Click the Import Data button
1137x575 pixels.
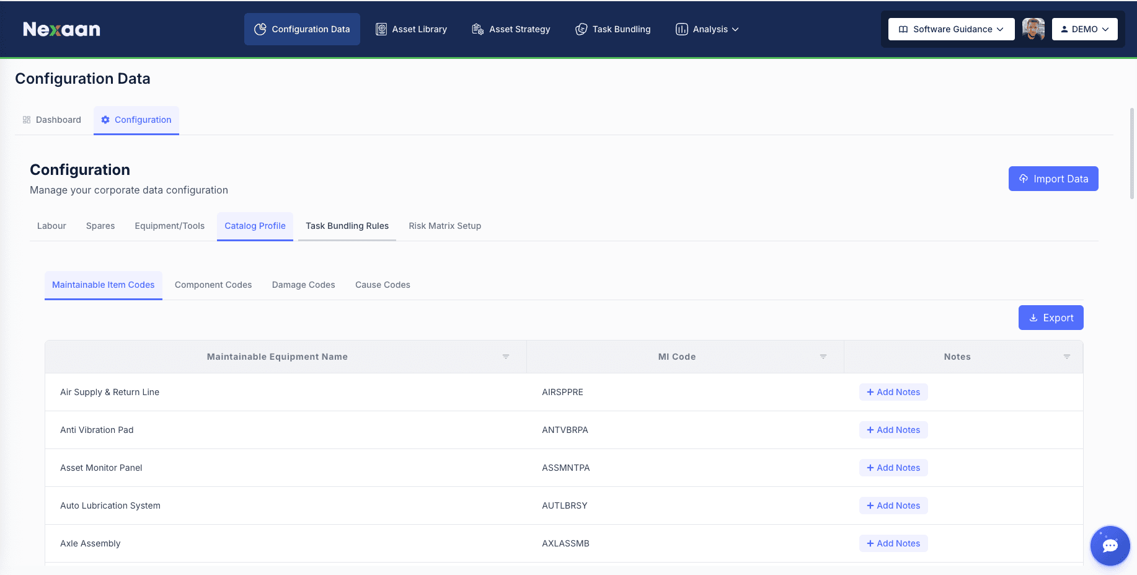tap(1053, 179)
